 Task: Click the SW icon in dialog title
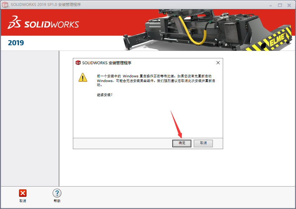tap(78, 63)
